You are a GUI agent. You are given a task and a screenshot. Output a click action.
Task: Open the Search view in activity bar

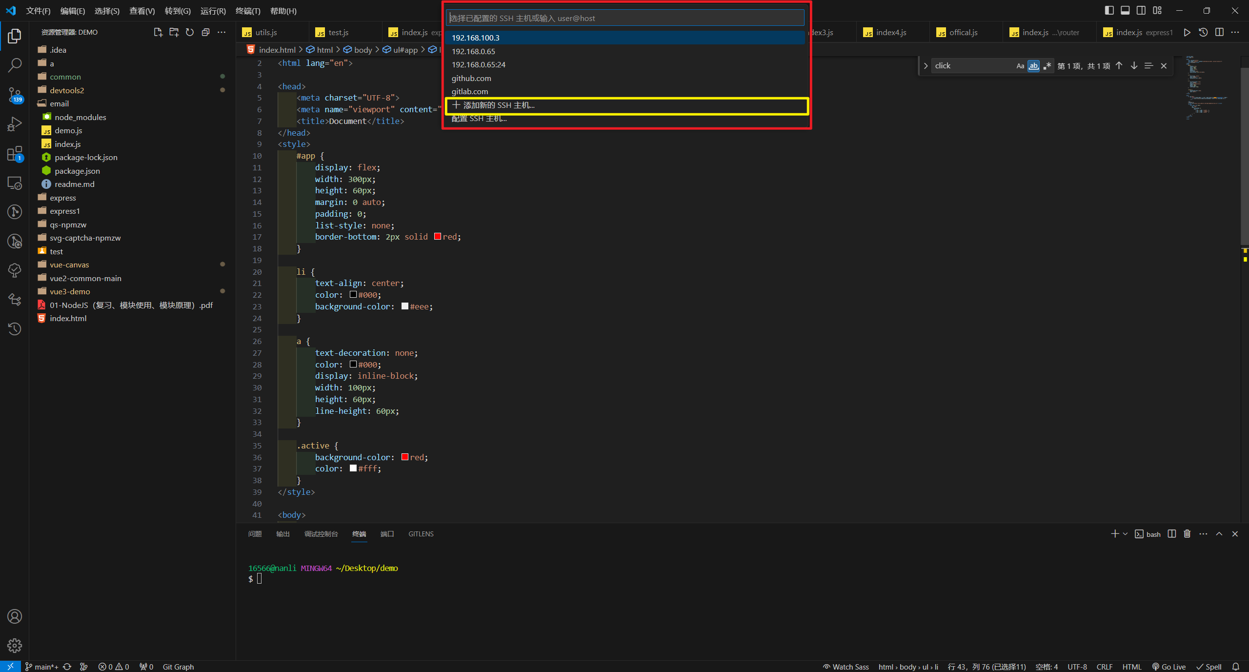(x=15, y=65)
